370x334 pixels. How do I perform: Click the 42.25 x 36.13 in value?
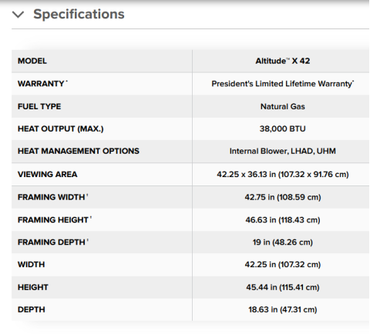click(x=283, y=175)
